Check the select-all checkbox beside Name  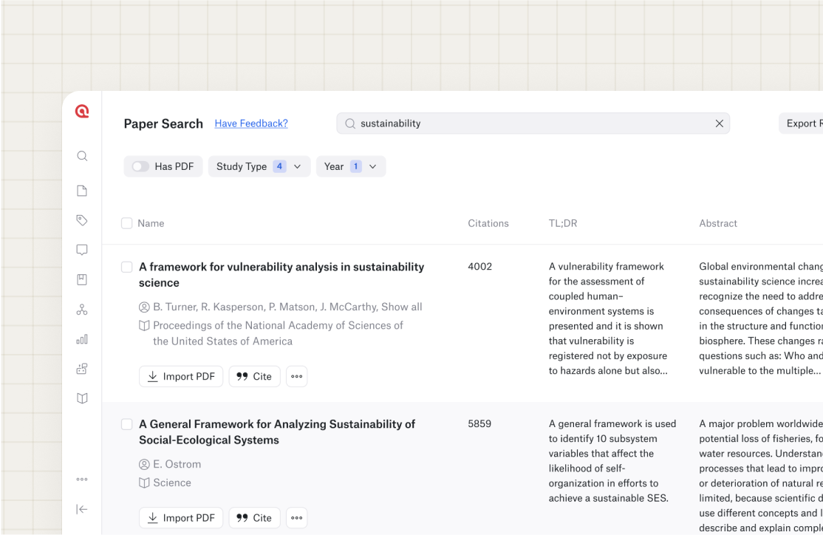pos(127,223)
